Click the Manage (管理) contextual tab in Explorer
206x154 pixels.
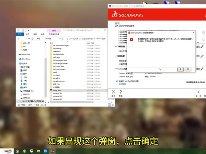[x=54, y=30]
